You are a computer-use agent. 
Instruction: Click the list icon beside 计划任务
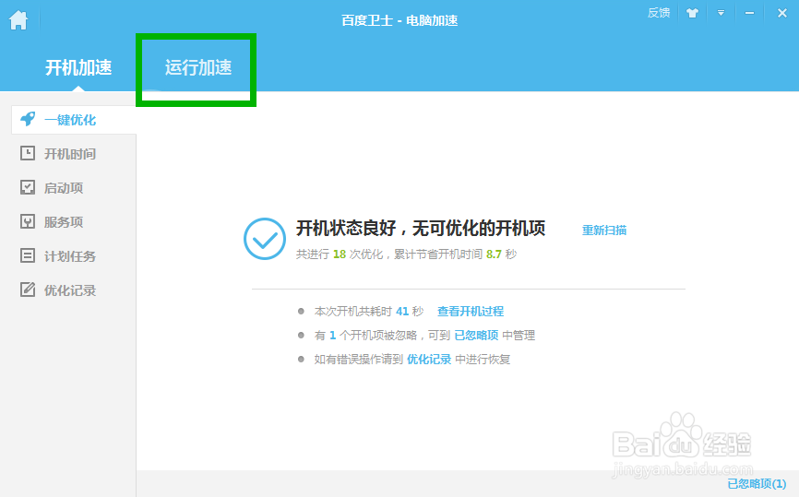(x=28, y=255)
